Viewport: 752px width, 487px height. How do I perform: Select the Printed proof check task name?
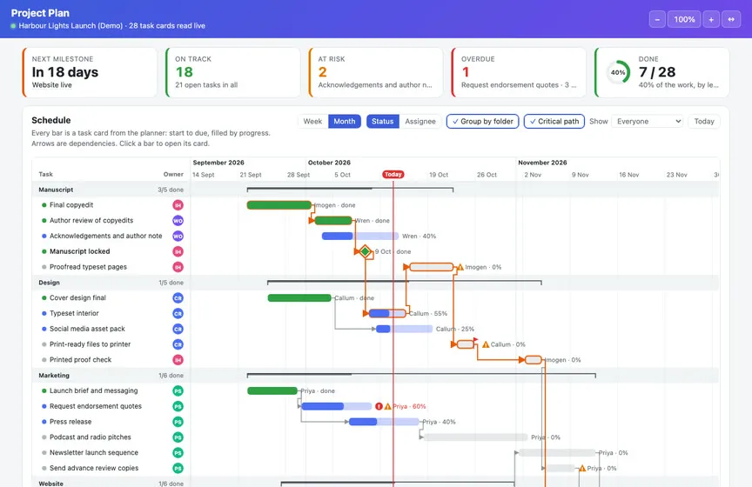(x=81, y=360)
